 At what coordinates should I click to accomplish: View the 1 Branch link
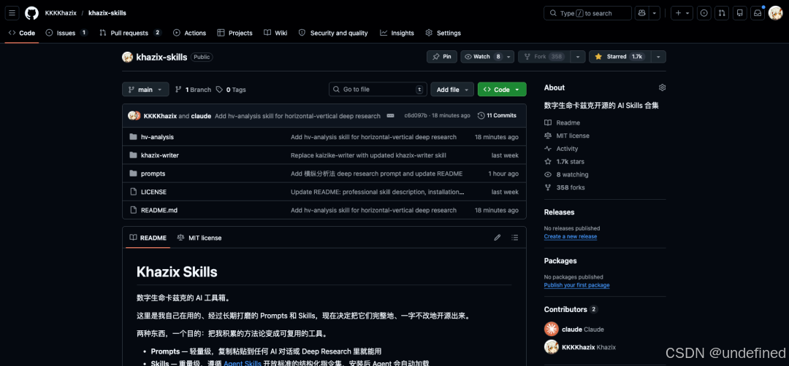coord(193,90)
